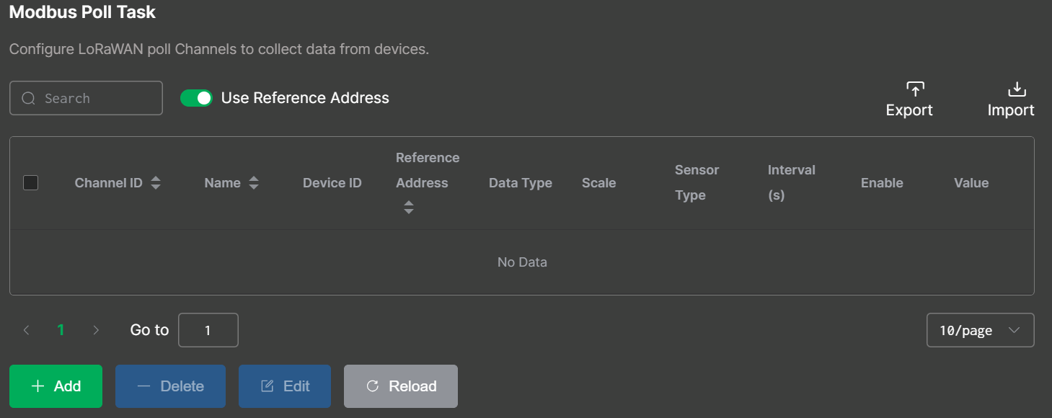Sort by Reference Address arrows

click(x=409, y=208)
